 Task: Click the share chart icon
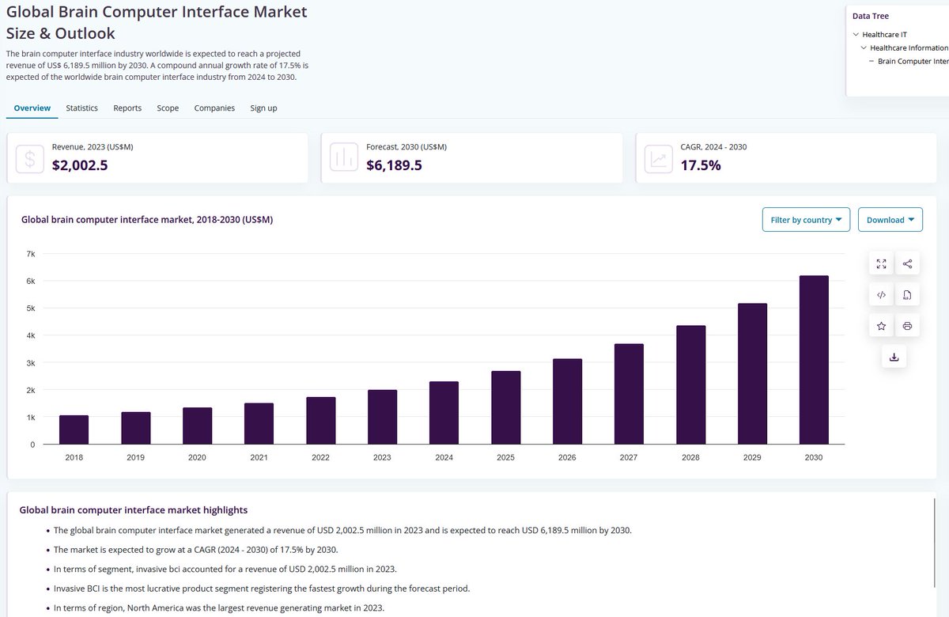pyautogui.click(x=907, y=264)
